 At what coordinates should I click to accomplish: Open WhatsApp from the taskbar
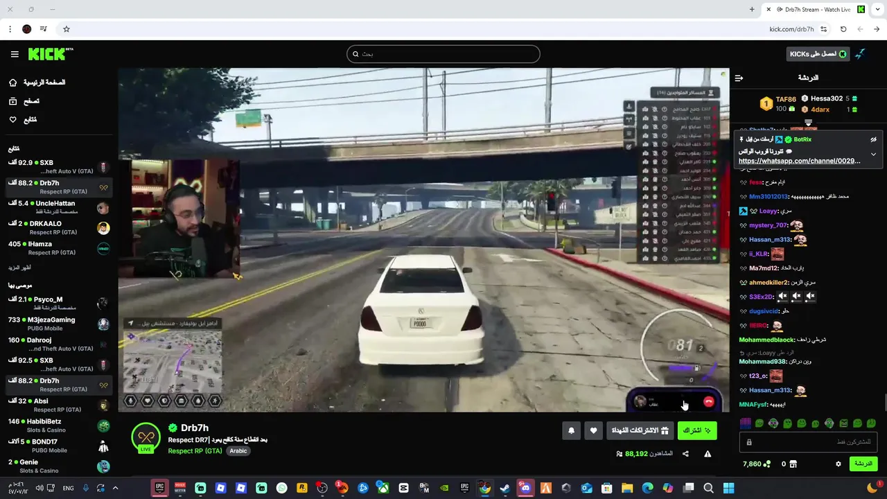[281, 488]
